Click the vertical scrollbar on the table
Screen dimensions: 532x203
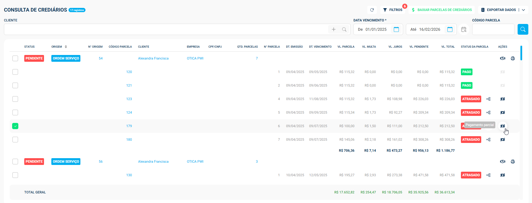click(521, 53)
